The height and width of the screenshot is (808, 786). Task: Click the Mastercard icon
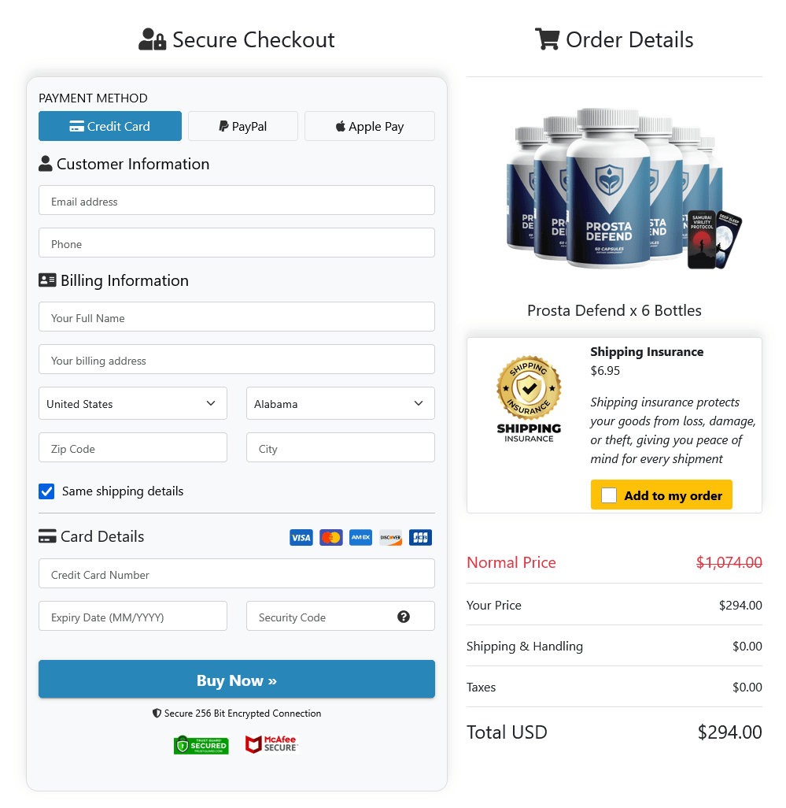point(330,537)
